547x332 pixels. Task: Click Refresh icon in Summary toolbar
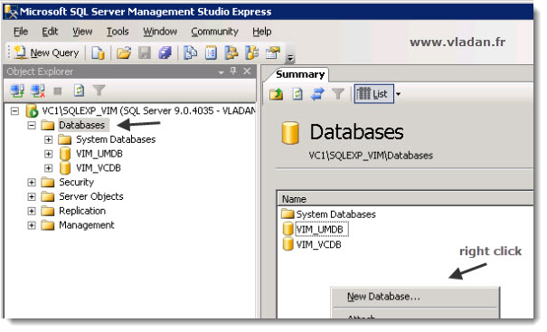click(297, 94)
